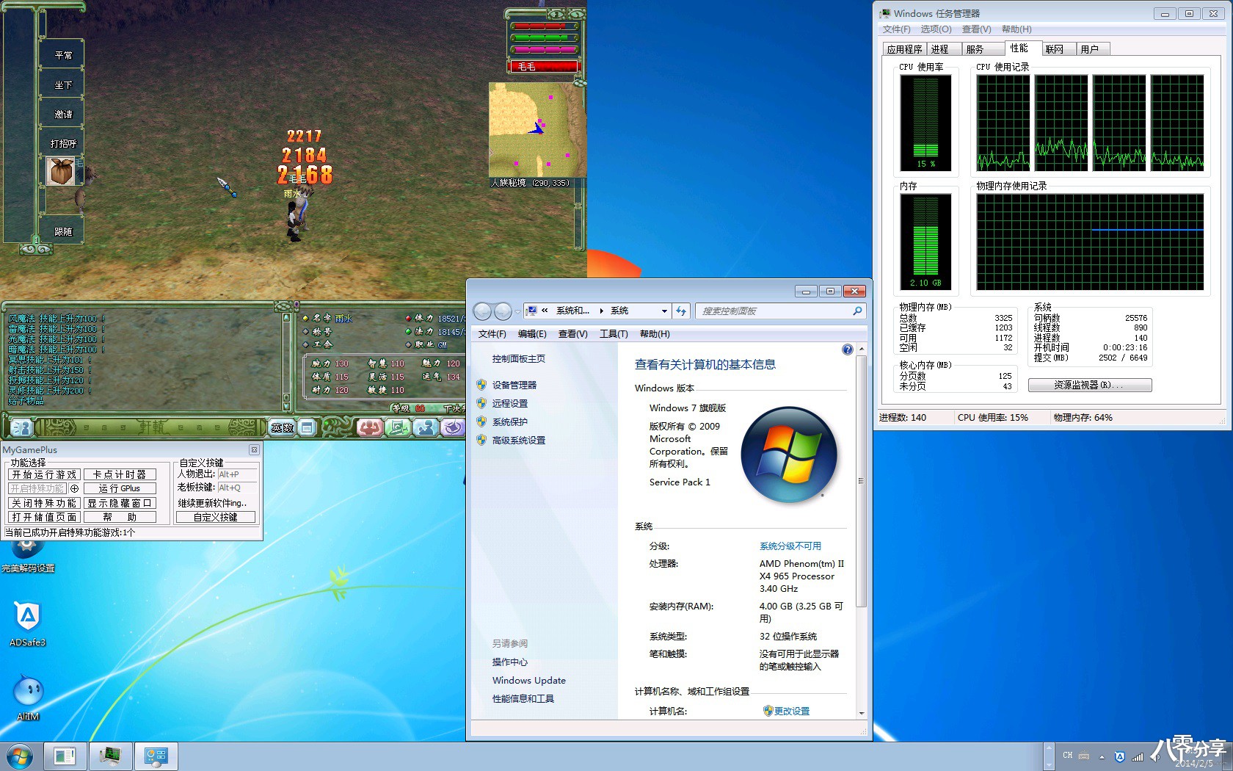1233x771 pixels.
Task: Click 开始运行游戏 button in MyGamePlus
Action: click(44, 474)
